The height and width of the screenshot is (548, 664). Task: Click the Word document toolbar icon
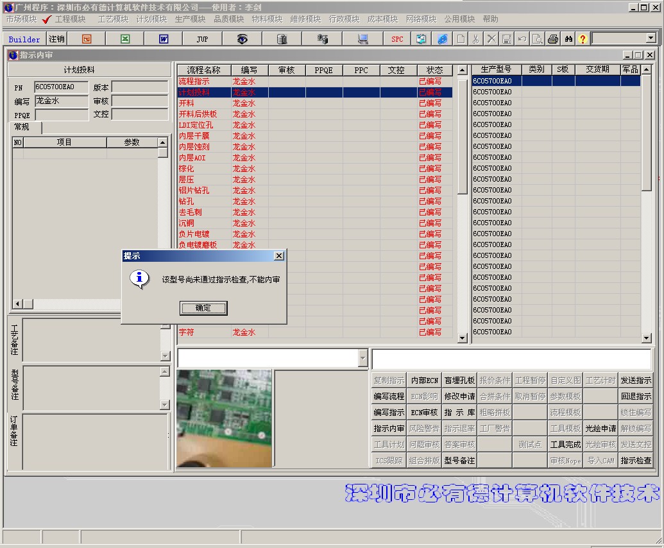click(x=164, y=39)
